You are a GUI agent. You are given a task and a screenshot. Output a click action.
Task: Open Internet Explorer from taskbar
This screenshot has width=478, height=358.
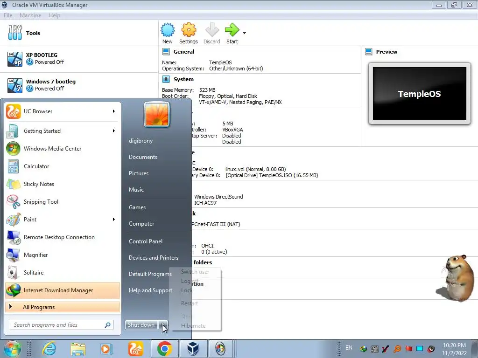click(x=49, y=349)
